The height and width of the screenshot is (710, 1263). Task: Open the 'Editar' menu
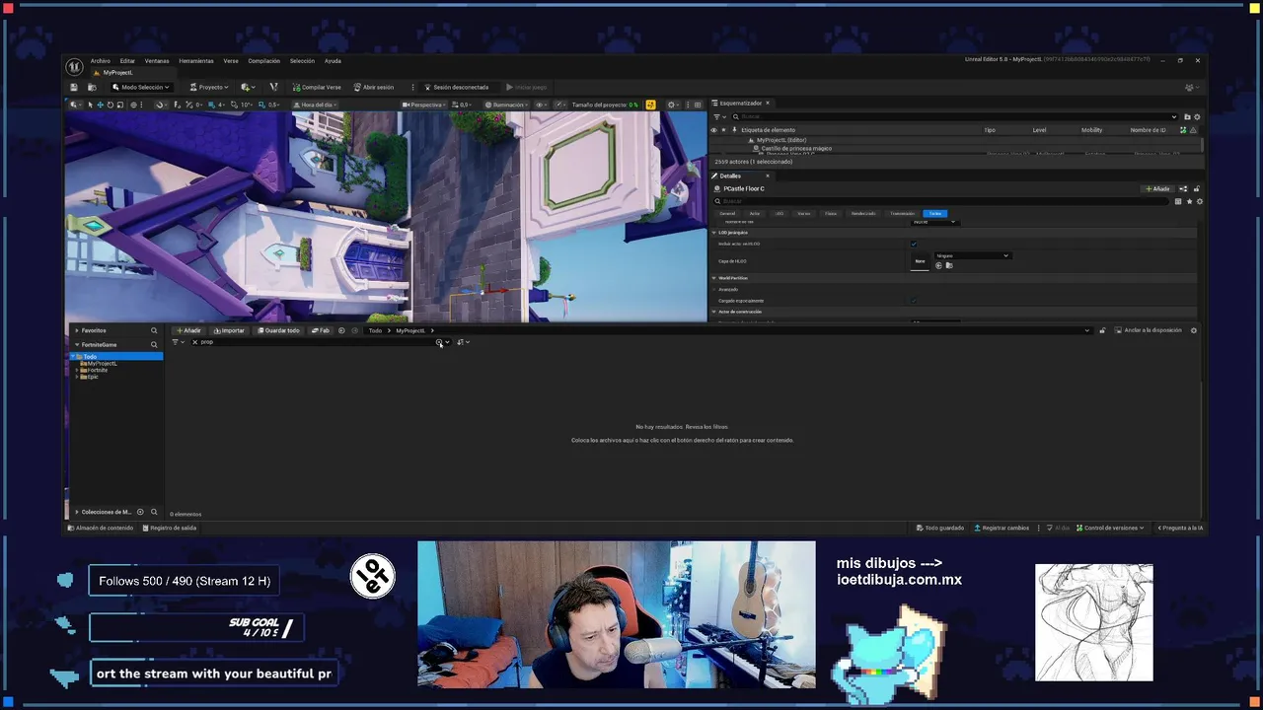click(127, 61)
